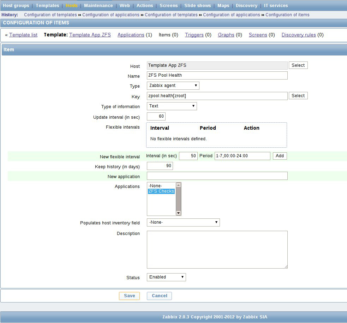Add the new flexible interval

pos(280,156)
